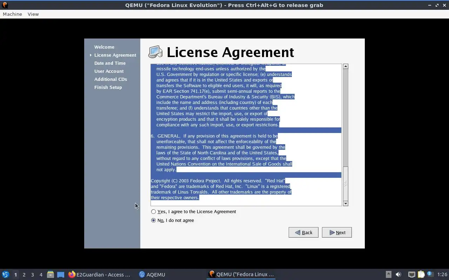Click the 'Copyright (C) 2003 Fedora Project' line
Viewport: 449px width, 280px height.
pos(218,181)
